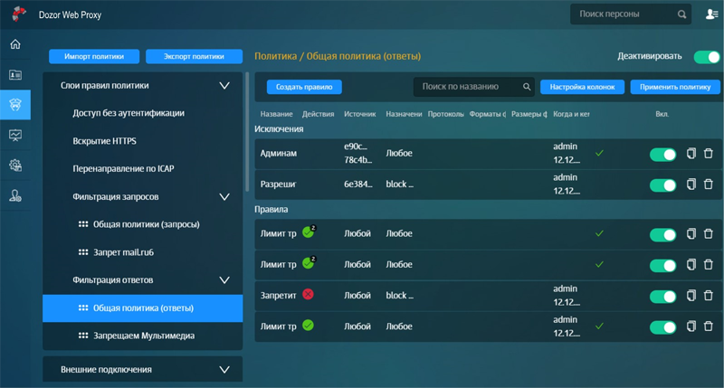Collapse the Фильтрация ответов group
Viewport: 724px width, 388px height.
[x=224, y=280]
